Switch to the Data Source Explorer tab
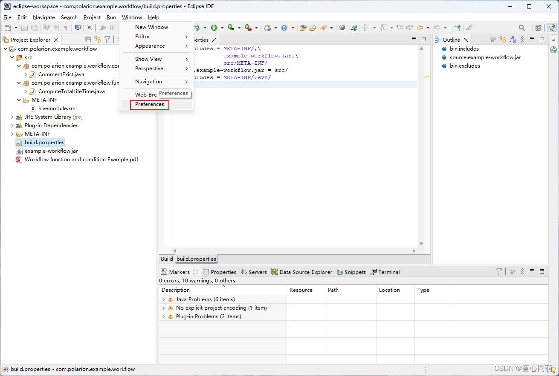Viewport: 559px width, 376px height. click(x=301, y=272)
